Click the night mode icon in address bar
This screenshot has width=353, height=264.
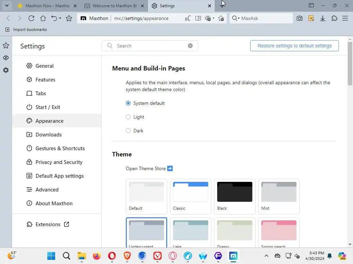tap(188, 18)
